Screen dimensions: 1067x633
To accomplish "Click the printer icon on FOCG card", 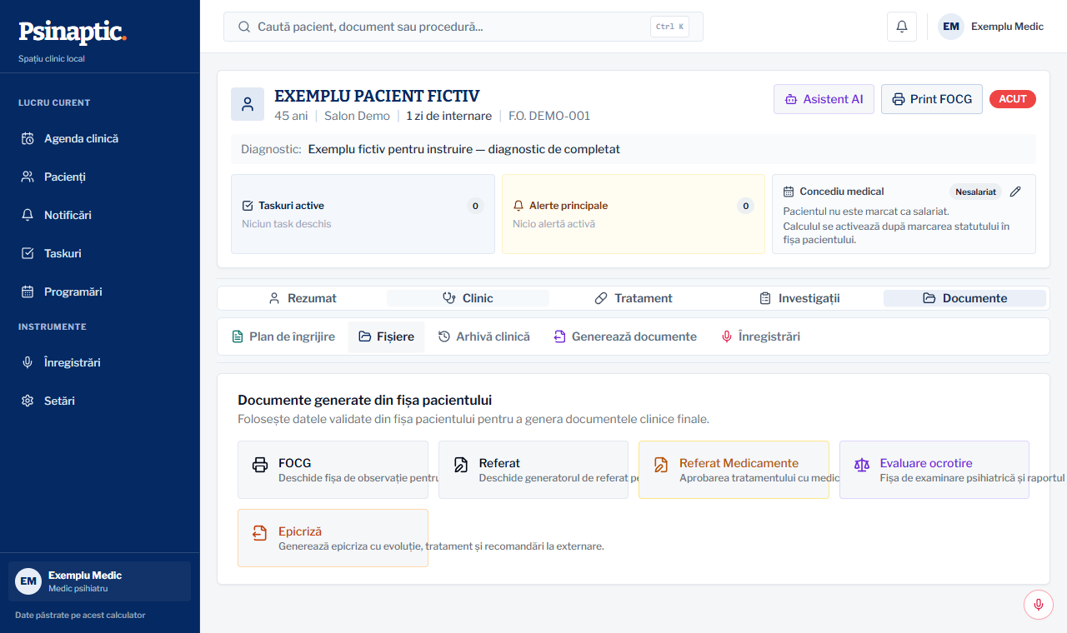I will tap(260, 465).
